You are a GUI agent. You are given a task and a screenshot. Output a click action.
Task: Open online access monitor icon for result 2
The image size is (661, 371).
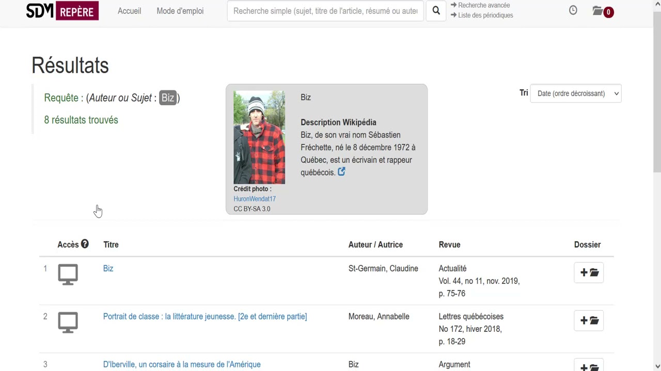tap(68, 322)
